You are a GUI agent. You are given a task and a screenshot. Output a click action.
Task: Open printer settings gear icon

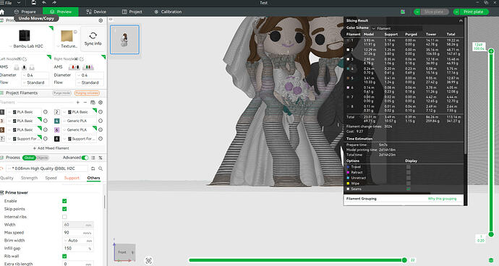(x=101, y=20)
